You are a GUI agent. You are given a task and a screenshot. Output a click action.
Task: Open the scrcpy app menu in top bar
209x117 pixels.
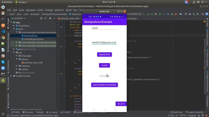click(x=21, y=2)
